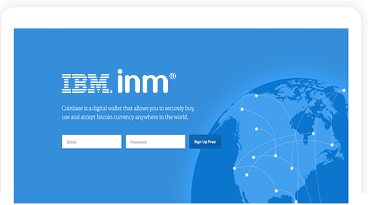Click the striped IBM logo
This screenshot has width=368, height=205.
point(87,83)
